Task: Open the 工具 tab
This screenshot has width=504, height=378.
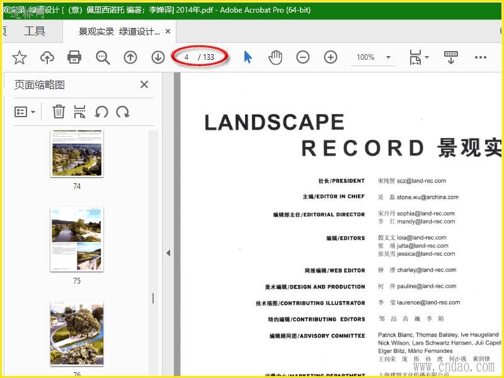Action: 35,31
